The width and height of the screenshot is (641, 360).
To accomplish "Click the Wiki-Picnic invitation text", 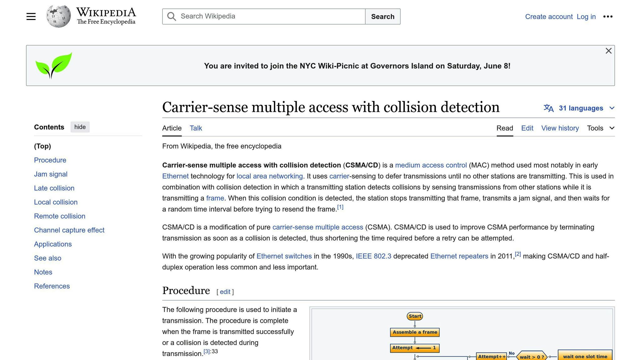I will click(x=357, y=66).
